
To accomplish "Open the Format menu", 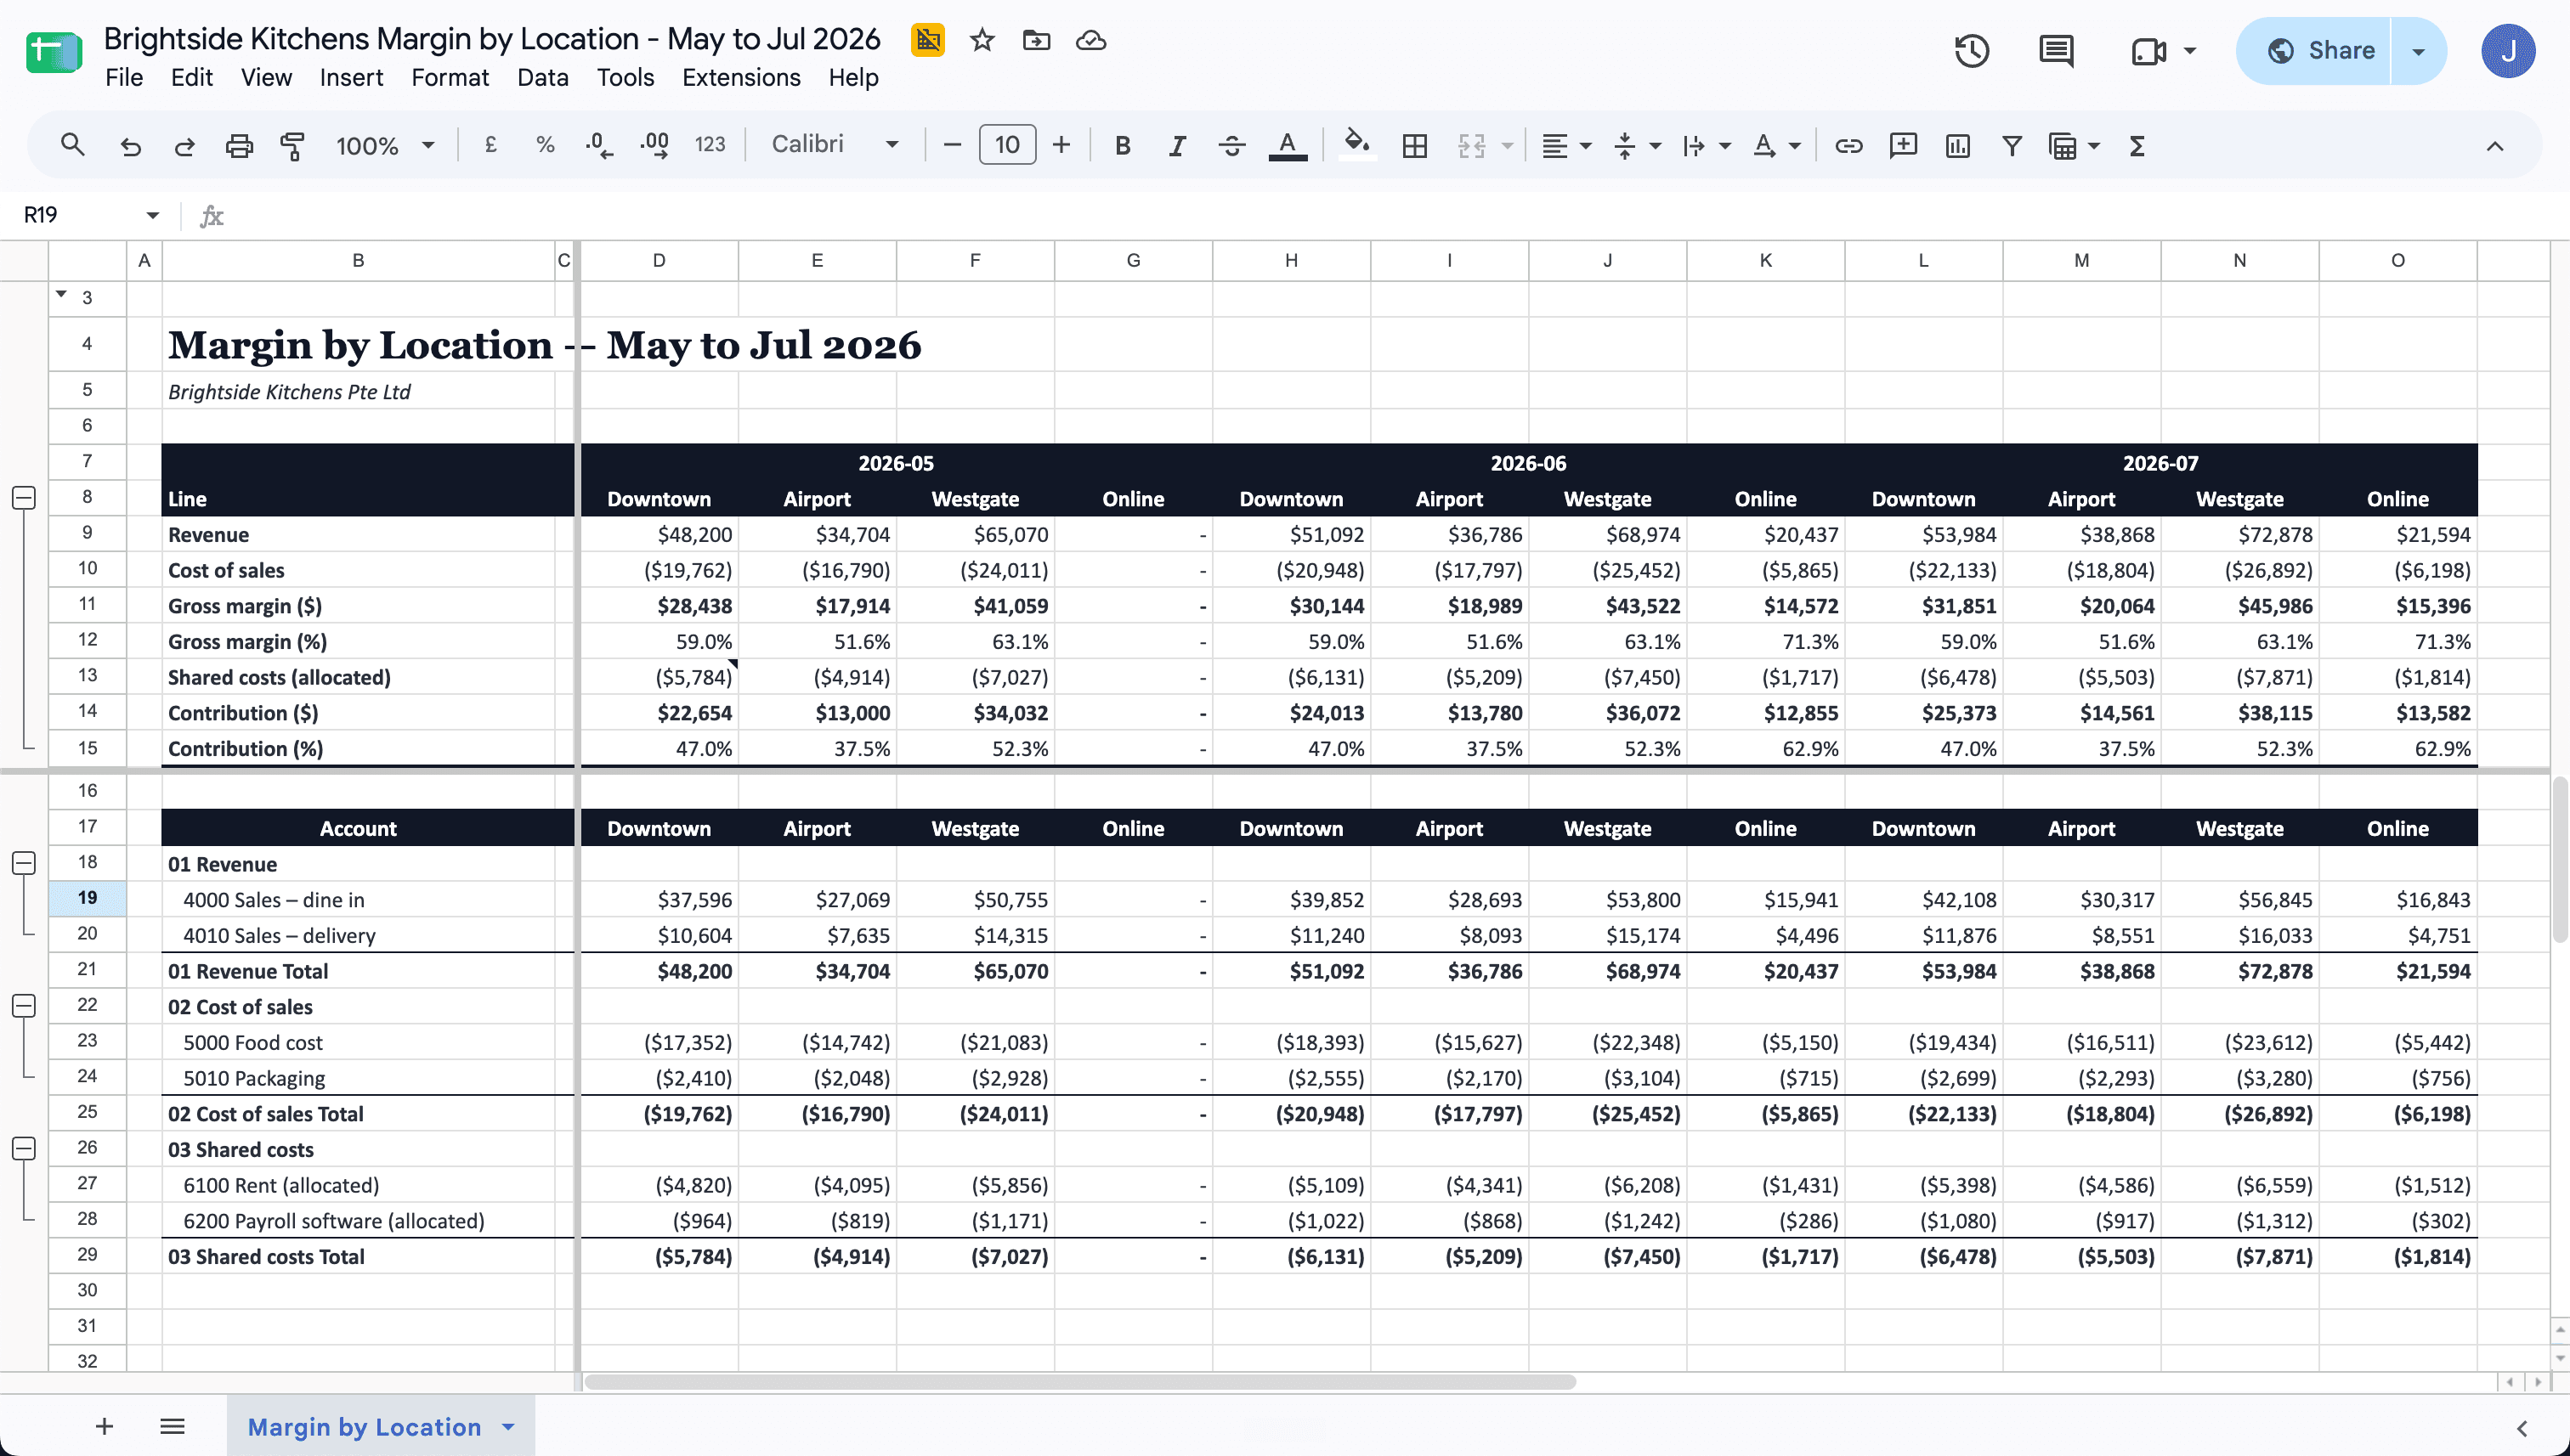I will (450, 77).
